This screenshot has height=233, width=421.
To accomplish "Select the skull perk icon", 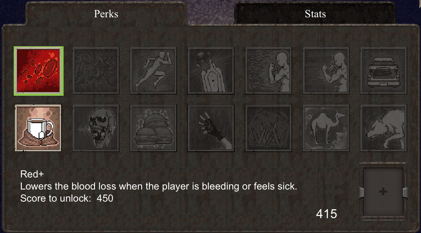I will pos(95,128).
